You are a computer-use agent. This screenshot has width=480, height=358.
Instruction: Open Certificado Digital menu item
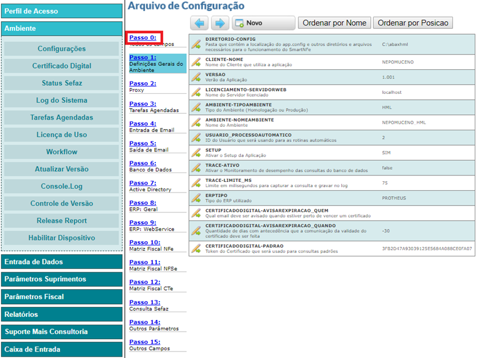(62, 66)
